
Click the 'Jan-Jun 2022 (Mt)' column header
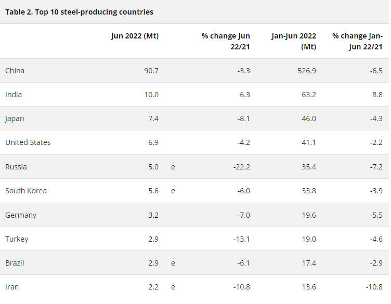point(293,41)
